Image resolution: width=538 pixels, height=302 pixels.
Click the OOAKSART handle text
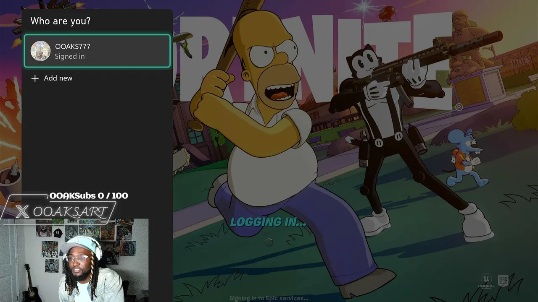(x=70, y=212)
